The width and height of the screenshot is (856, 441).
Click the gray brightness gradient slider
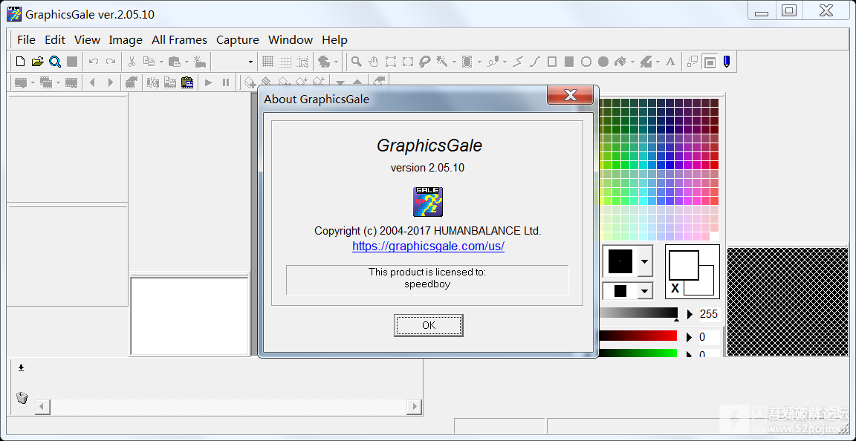[x=638, y=313]
